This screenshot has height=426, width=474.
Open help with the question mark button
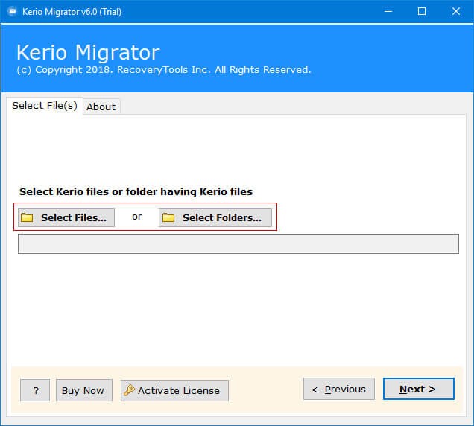35,390
